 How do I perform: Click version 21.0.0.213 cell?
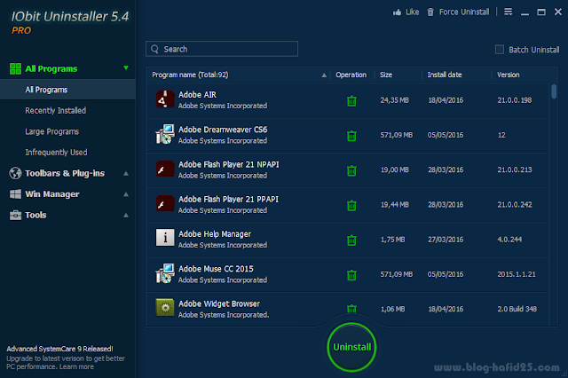[515, 169]
